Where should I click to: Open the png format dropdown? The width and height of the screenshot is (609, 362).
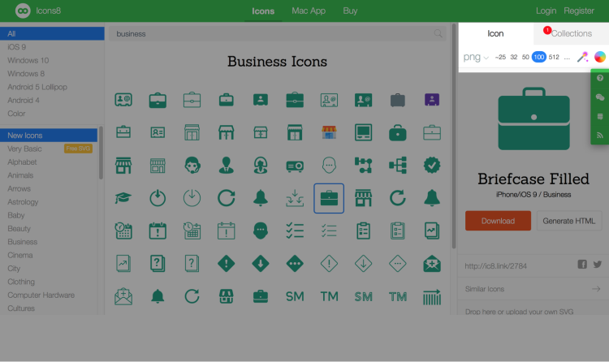[x=475, y=58]
